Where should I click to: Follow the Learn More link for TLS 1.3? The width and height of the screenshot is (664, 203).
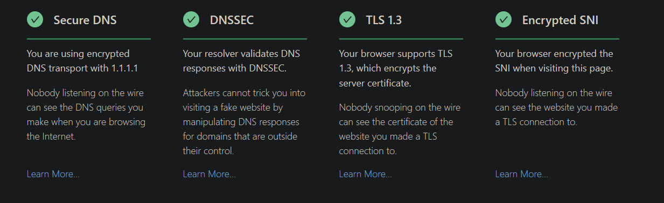366,174
